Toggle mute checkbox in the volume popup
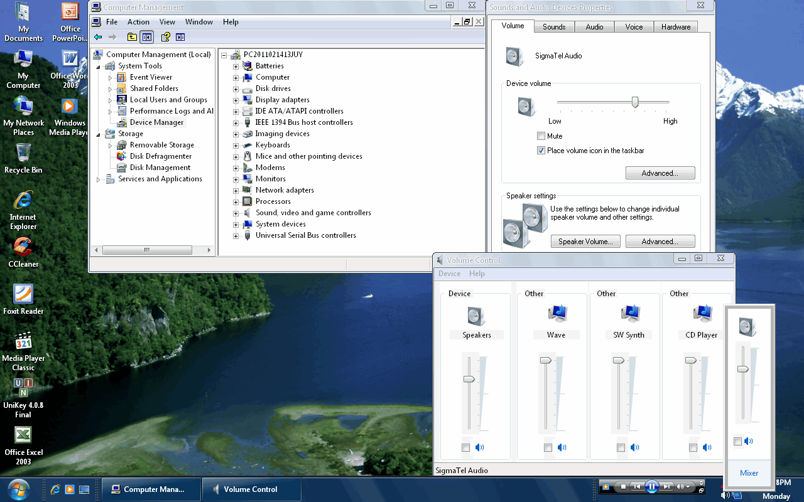Image resolution: width=804 pixels, height=502 pixels. coord(737,442)
